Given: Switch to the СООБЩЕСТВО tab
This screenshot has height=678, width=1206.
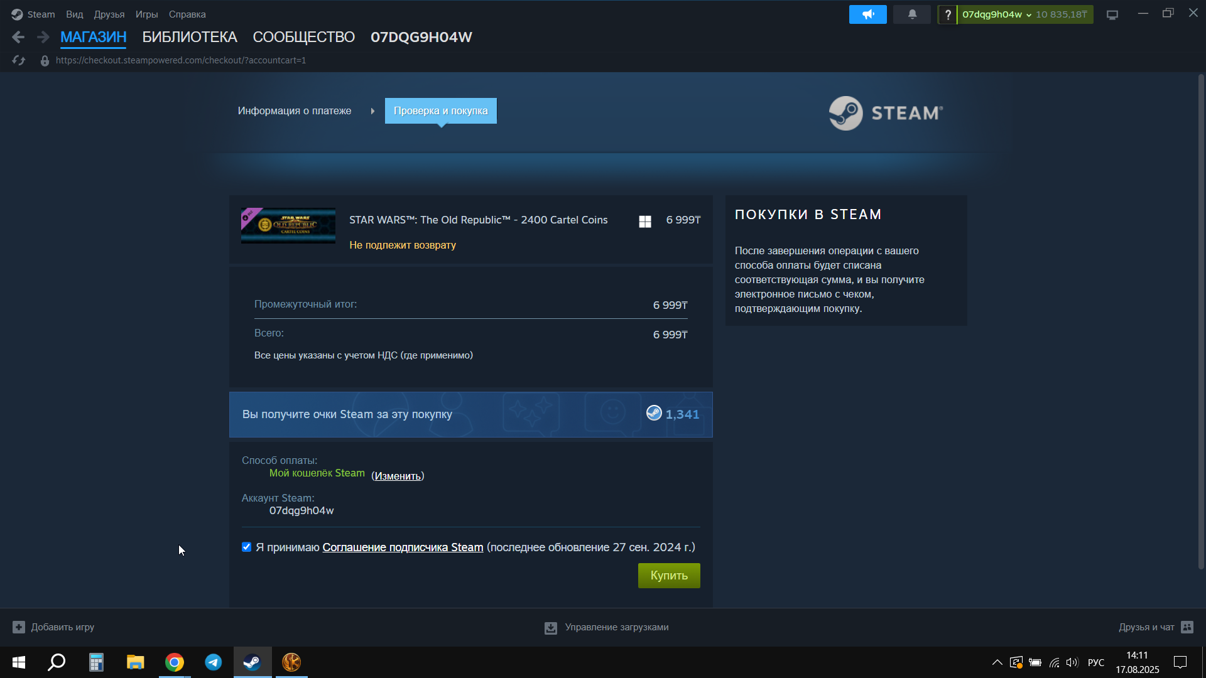Looking at the screenshot, I should (x=304, y=38).
